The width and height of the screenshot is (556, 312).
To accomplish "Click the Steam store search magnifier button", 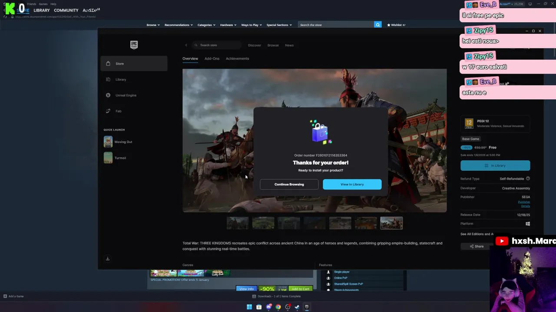I will pos(378,25).
